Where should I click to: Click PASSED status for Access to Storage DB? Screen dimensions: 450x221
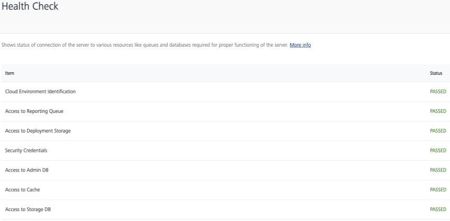437,210
